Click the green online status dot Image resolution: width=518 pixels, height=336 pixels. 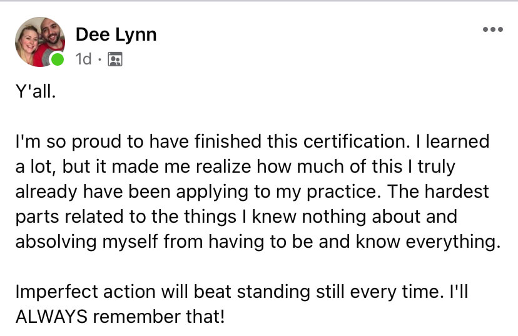pyautogui.click(x=58, y=59)
